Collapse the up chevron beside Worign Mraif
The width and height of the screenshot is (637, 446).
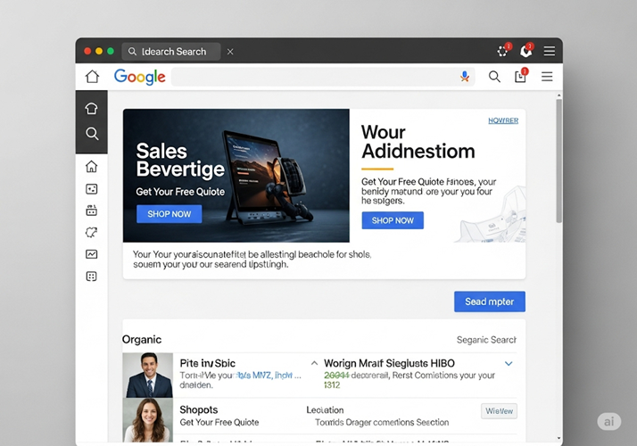click(314, 363)
